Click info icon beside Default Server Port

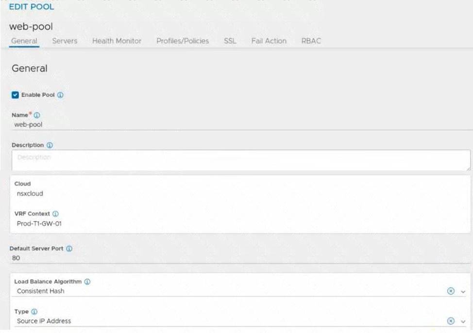pyautogui.click(x=69, y=249)
